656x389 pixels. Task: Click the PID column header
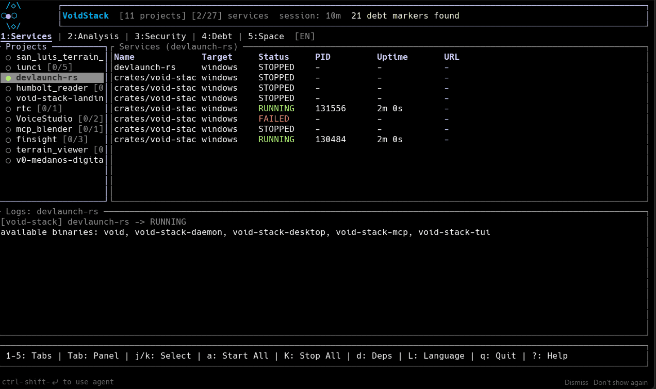323,57
